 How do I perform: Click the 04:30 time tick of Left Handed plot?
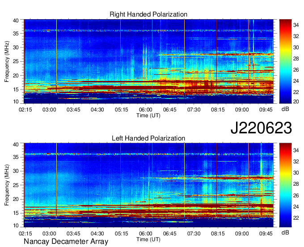(97, 233)
